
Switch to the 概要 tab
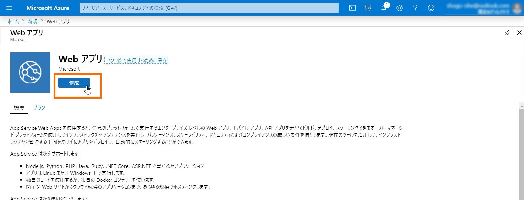click(19, 108)
